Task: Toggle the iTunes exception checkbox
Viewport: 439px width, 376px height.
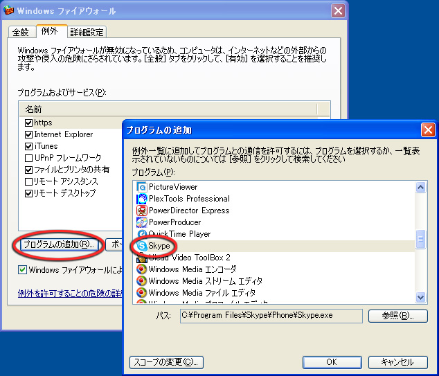Action: [28, 146]
